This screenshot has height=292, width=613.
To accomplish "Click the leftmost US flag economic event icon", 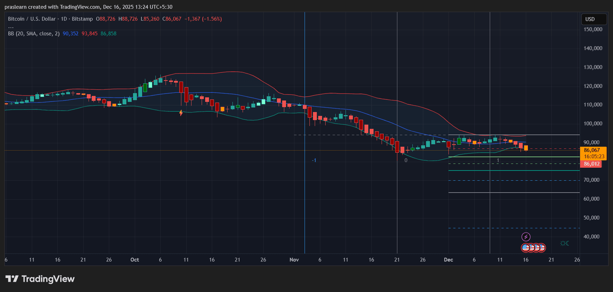I will pos(525,248).
